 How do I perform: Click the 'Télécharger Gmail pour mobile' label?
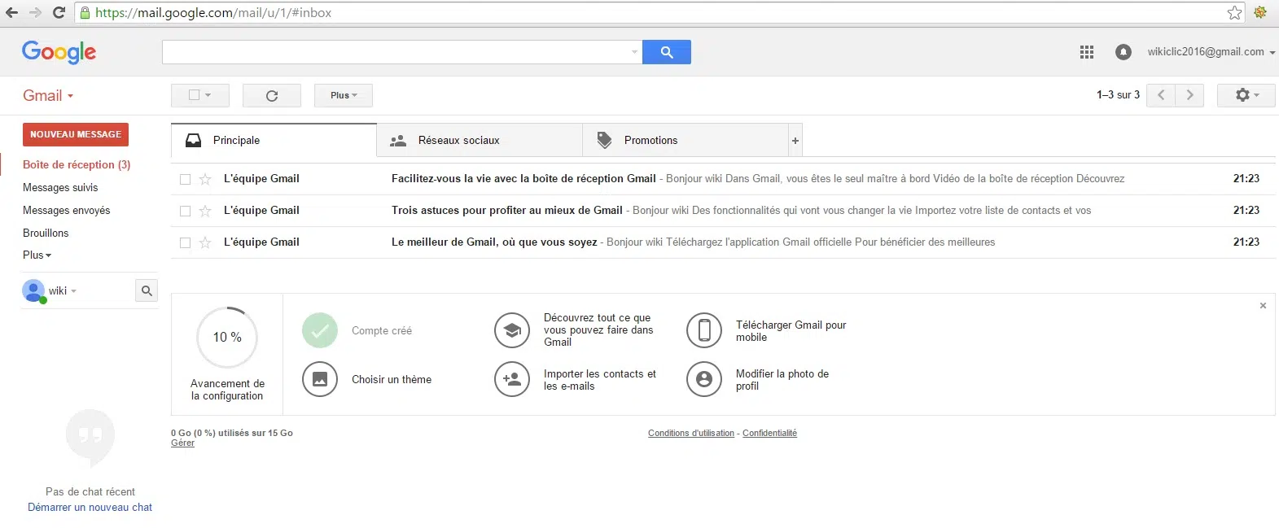click(791, 331)
